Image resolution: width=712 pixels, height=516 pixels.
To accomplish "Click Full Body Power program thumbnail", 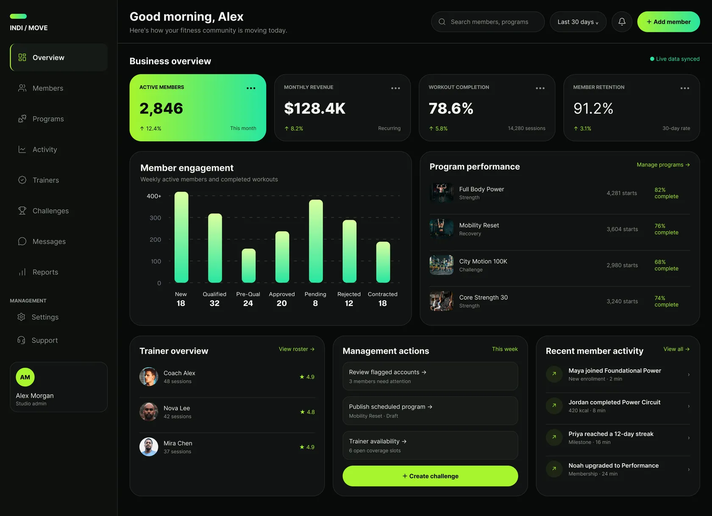I will point(442,193).
